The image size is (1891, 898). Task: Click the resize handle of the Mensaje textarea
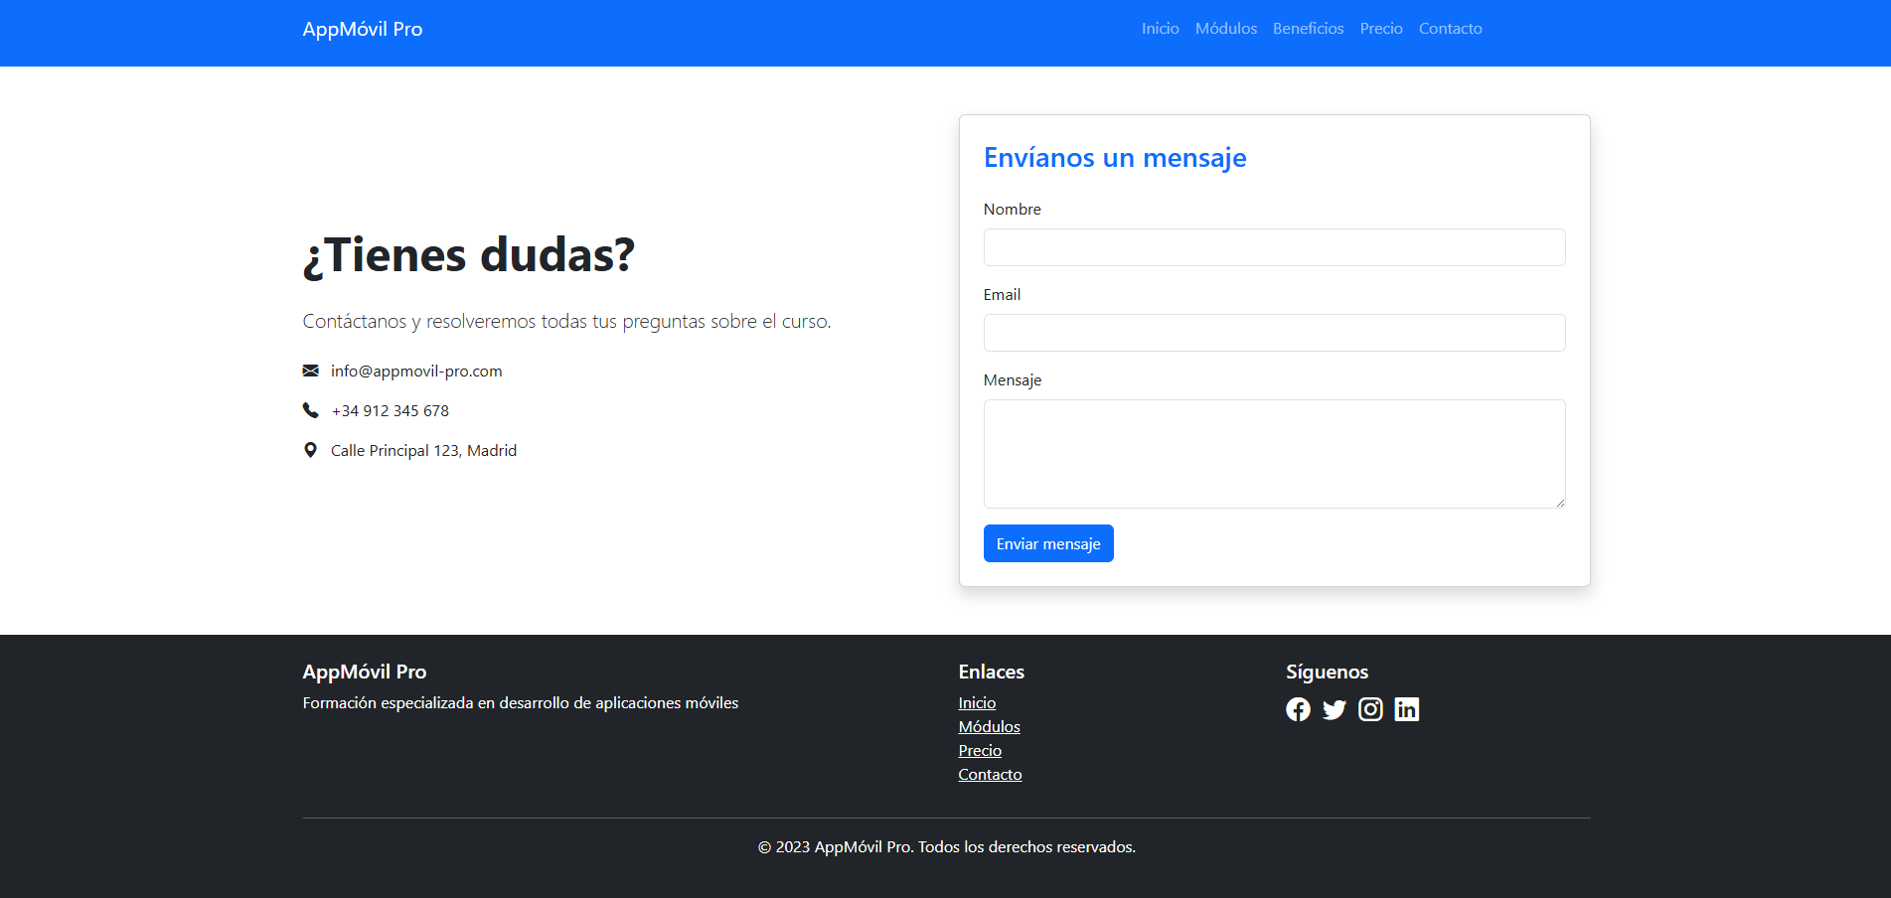(x=1560, y=503)
